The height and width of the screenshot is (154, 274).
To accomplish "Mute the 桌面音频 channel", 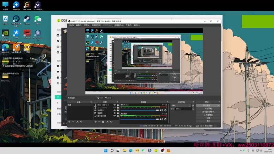I will (161, 119).
